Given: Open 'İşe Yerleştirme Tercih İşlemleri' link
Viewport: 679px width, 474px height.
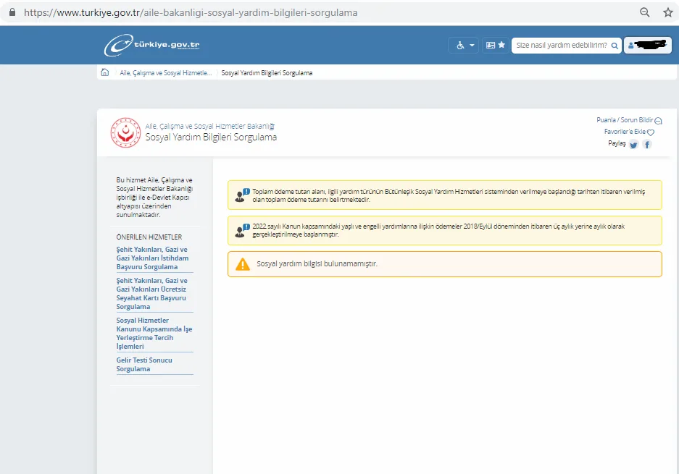Looking at the screenshot, I should click(x=154, y=334).
